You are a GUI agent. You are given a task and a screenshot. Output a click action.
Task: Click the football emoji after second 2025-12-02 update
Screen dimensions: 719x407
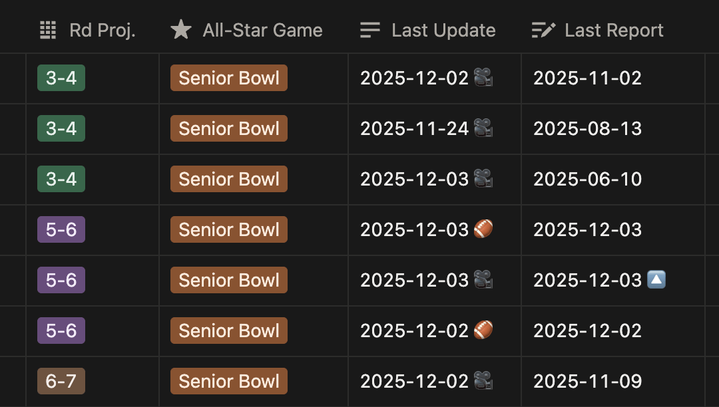click(x=483, y=330)
